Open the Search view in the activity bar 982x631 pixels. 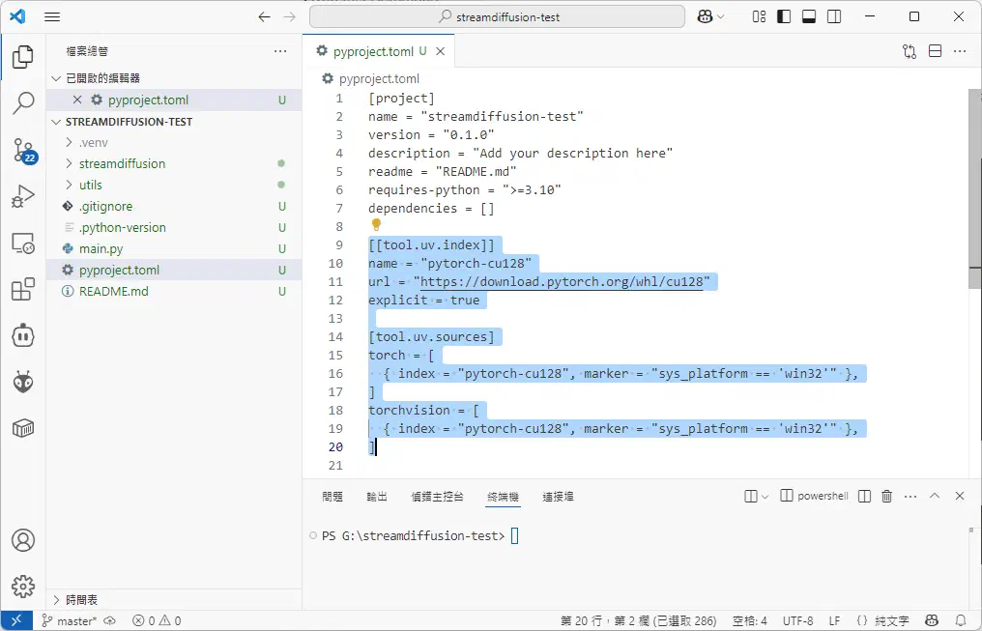(23, 105)
